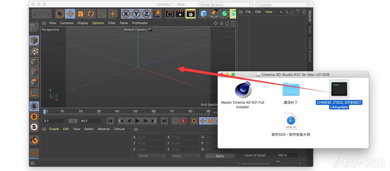Image resolution: width=390 pixels, height=171 pixels.
Task: Open Edit Render Settings
Action: 191,14
